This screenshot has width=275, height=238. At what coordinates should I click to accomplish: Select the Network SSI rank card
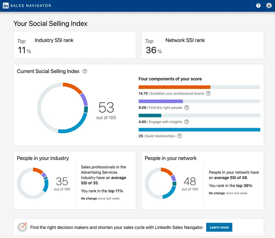point(202,45)
